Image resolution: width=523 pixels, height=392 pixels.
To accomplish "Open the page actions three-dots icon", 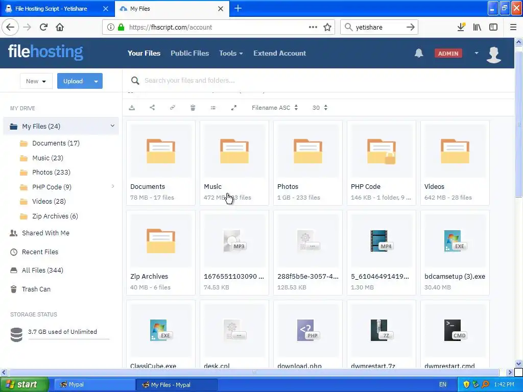I will 313,27.
